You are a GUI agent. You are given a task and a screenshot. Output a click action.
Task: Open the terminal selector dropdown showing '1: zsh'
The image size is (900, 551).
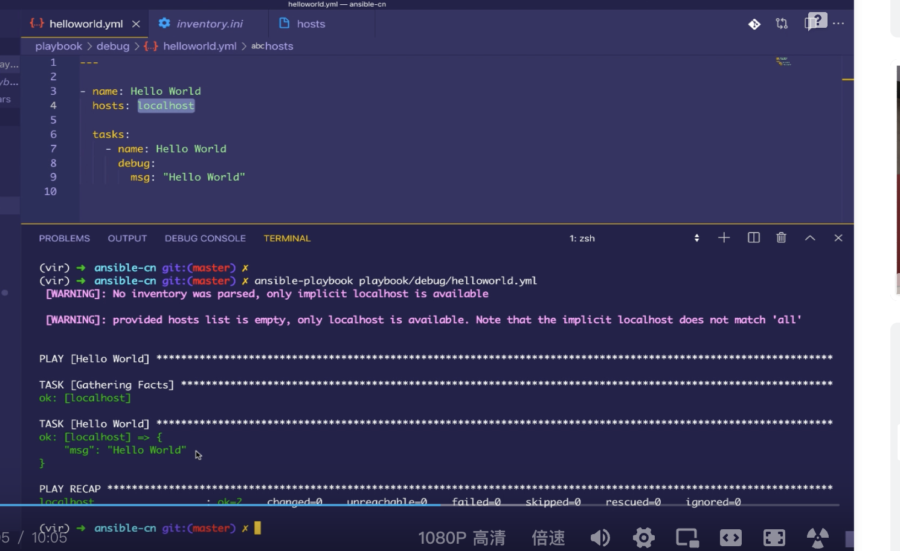tap(634, 238)
